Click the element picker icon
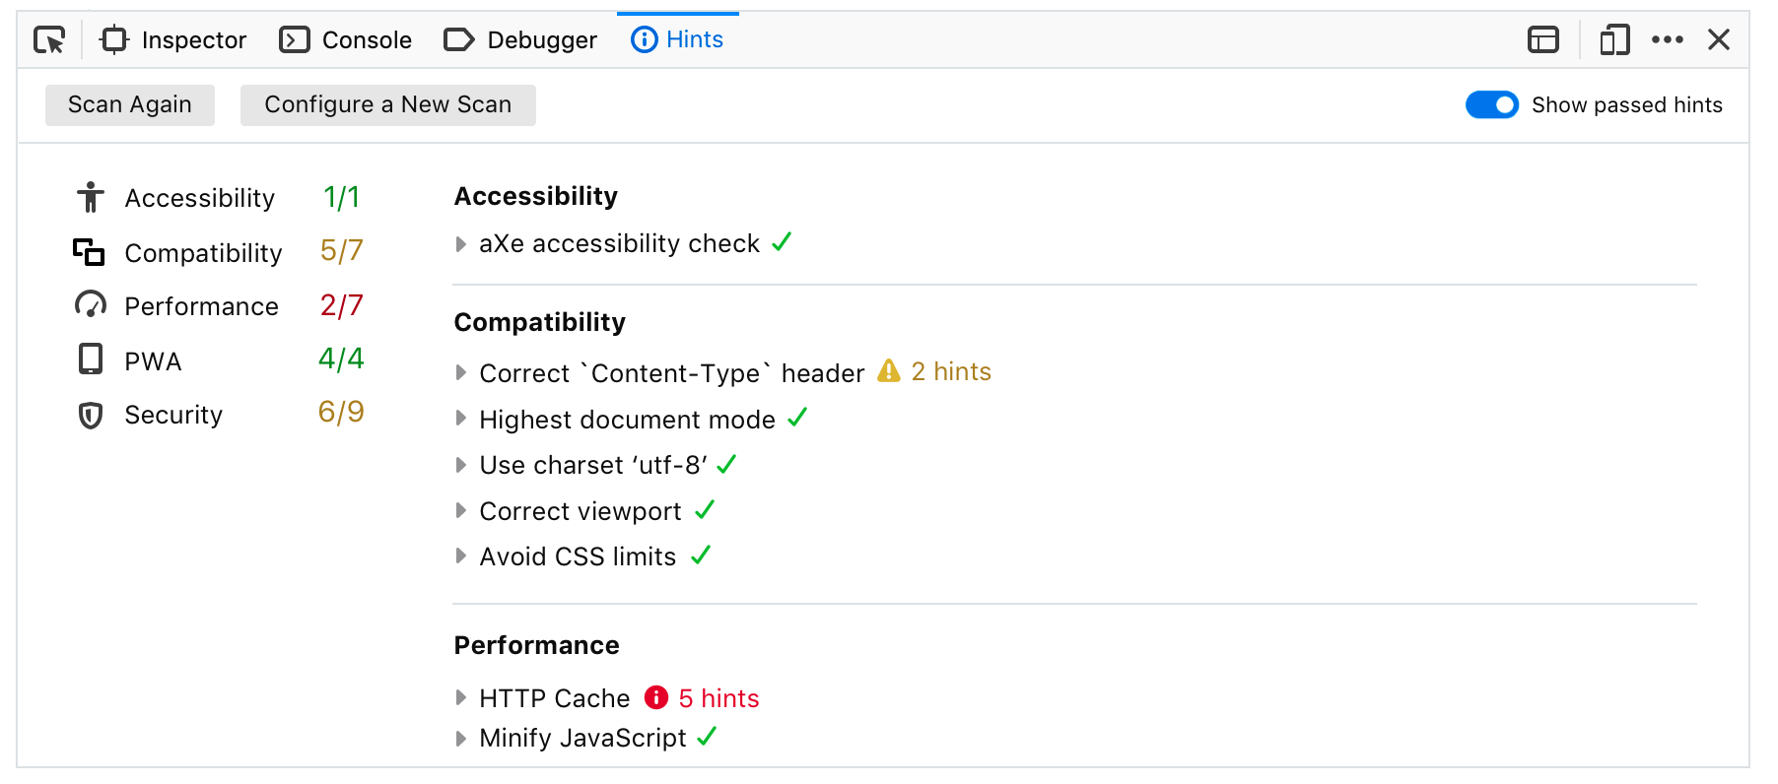Image resolution: width=1778 pixels, height=784 pixels. (49, 40)
